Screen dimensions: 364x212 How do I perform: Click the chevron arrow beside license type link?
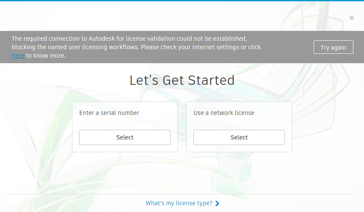click(x=217, y=204)
